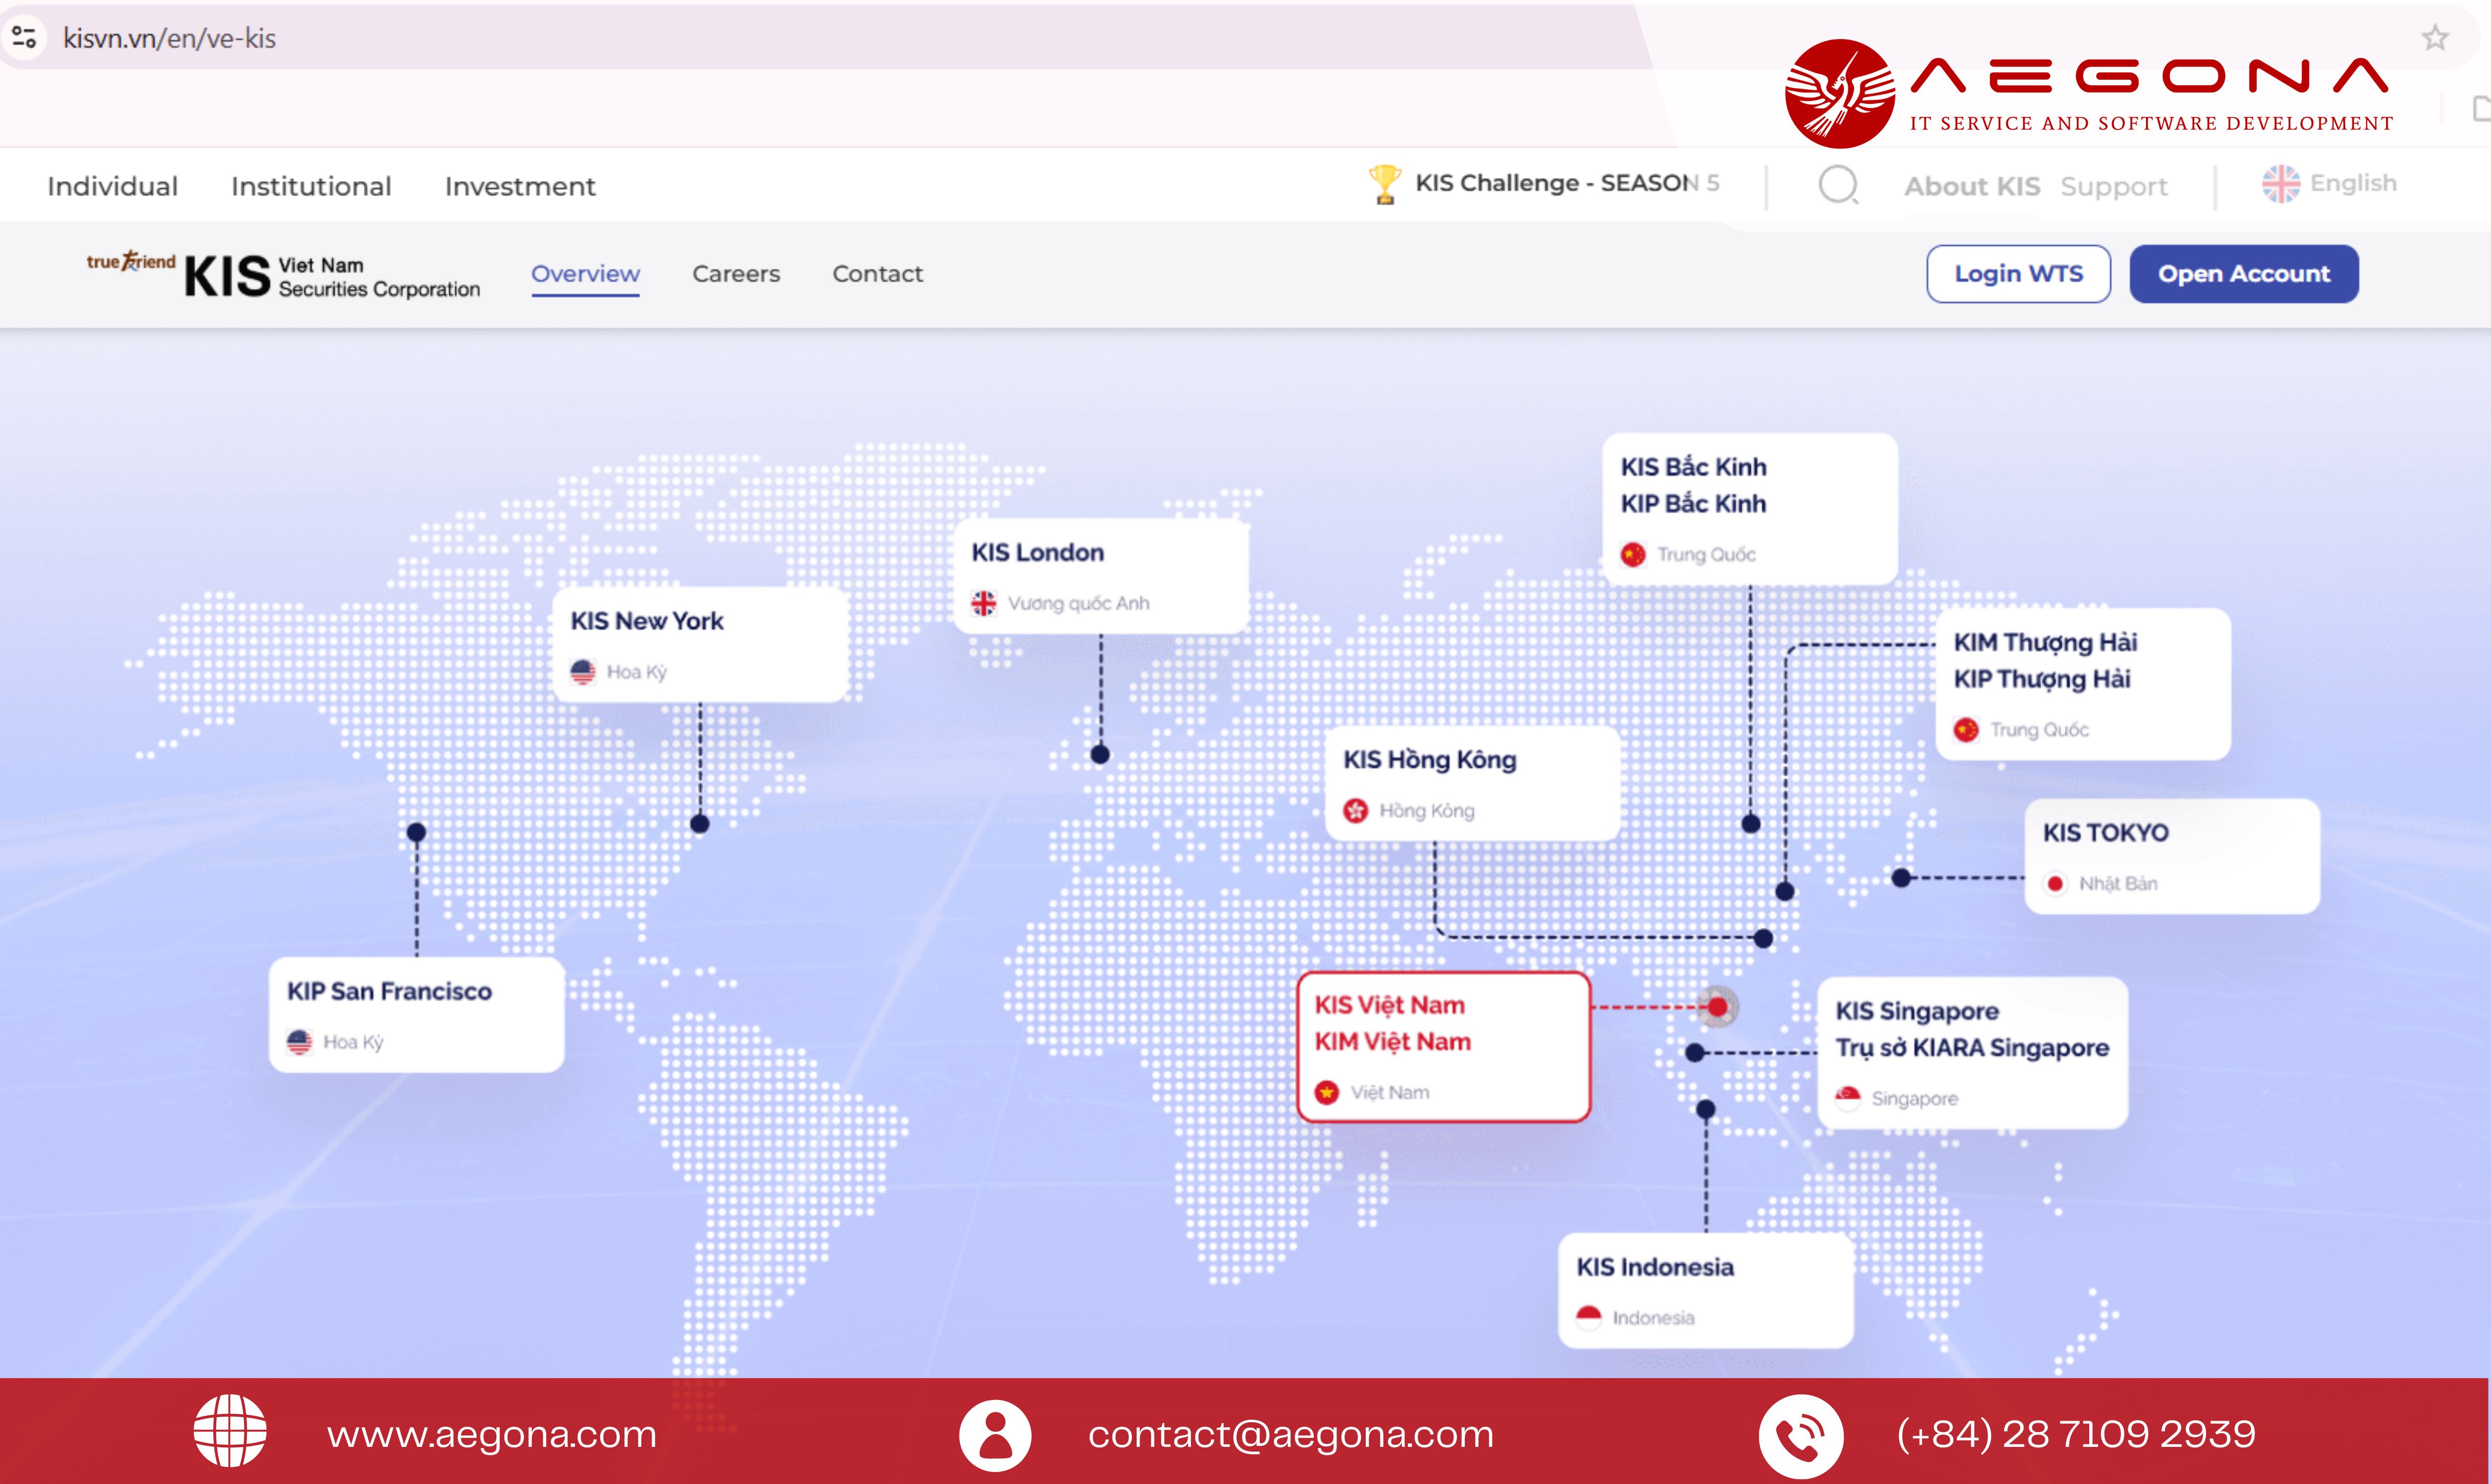The width and height of the screenshot is (2491, 1484).
Task: Click the US flag in KIP San Francisco card
Action: (x=299, y=1042)
